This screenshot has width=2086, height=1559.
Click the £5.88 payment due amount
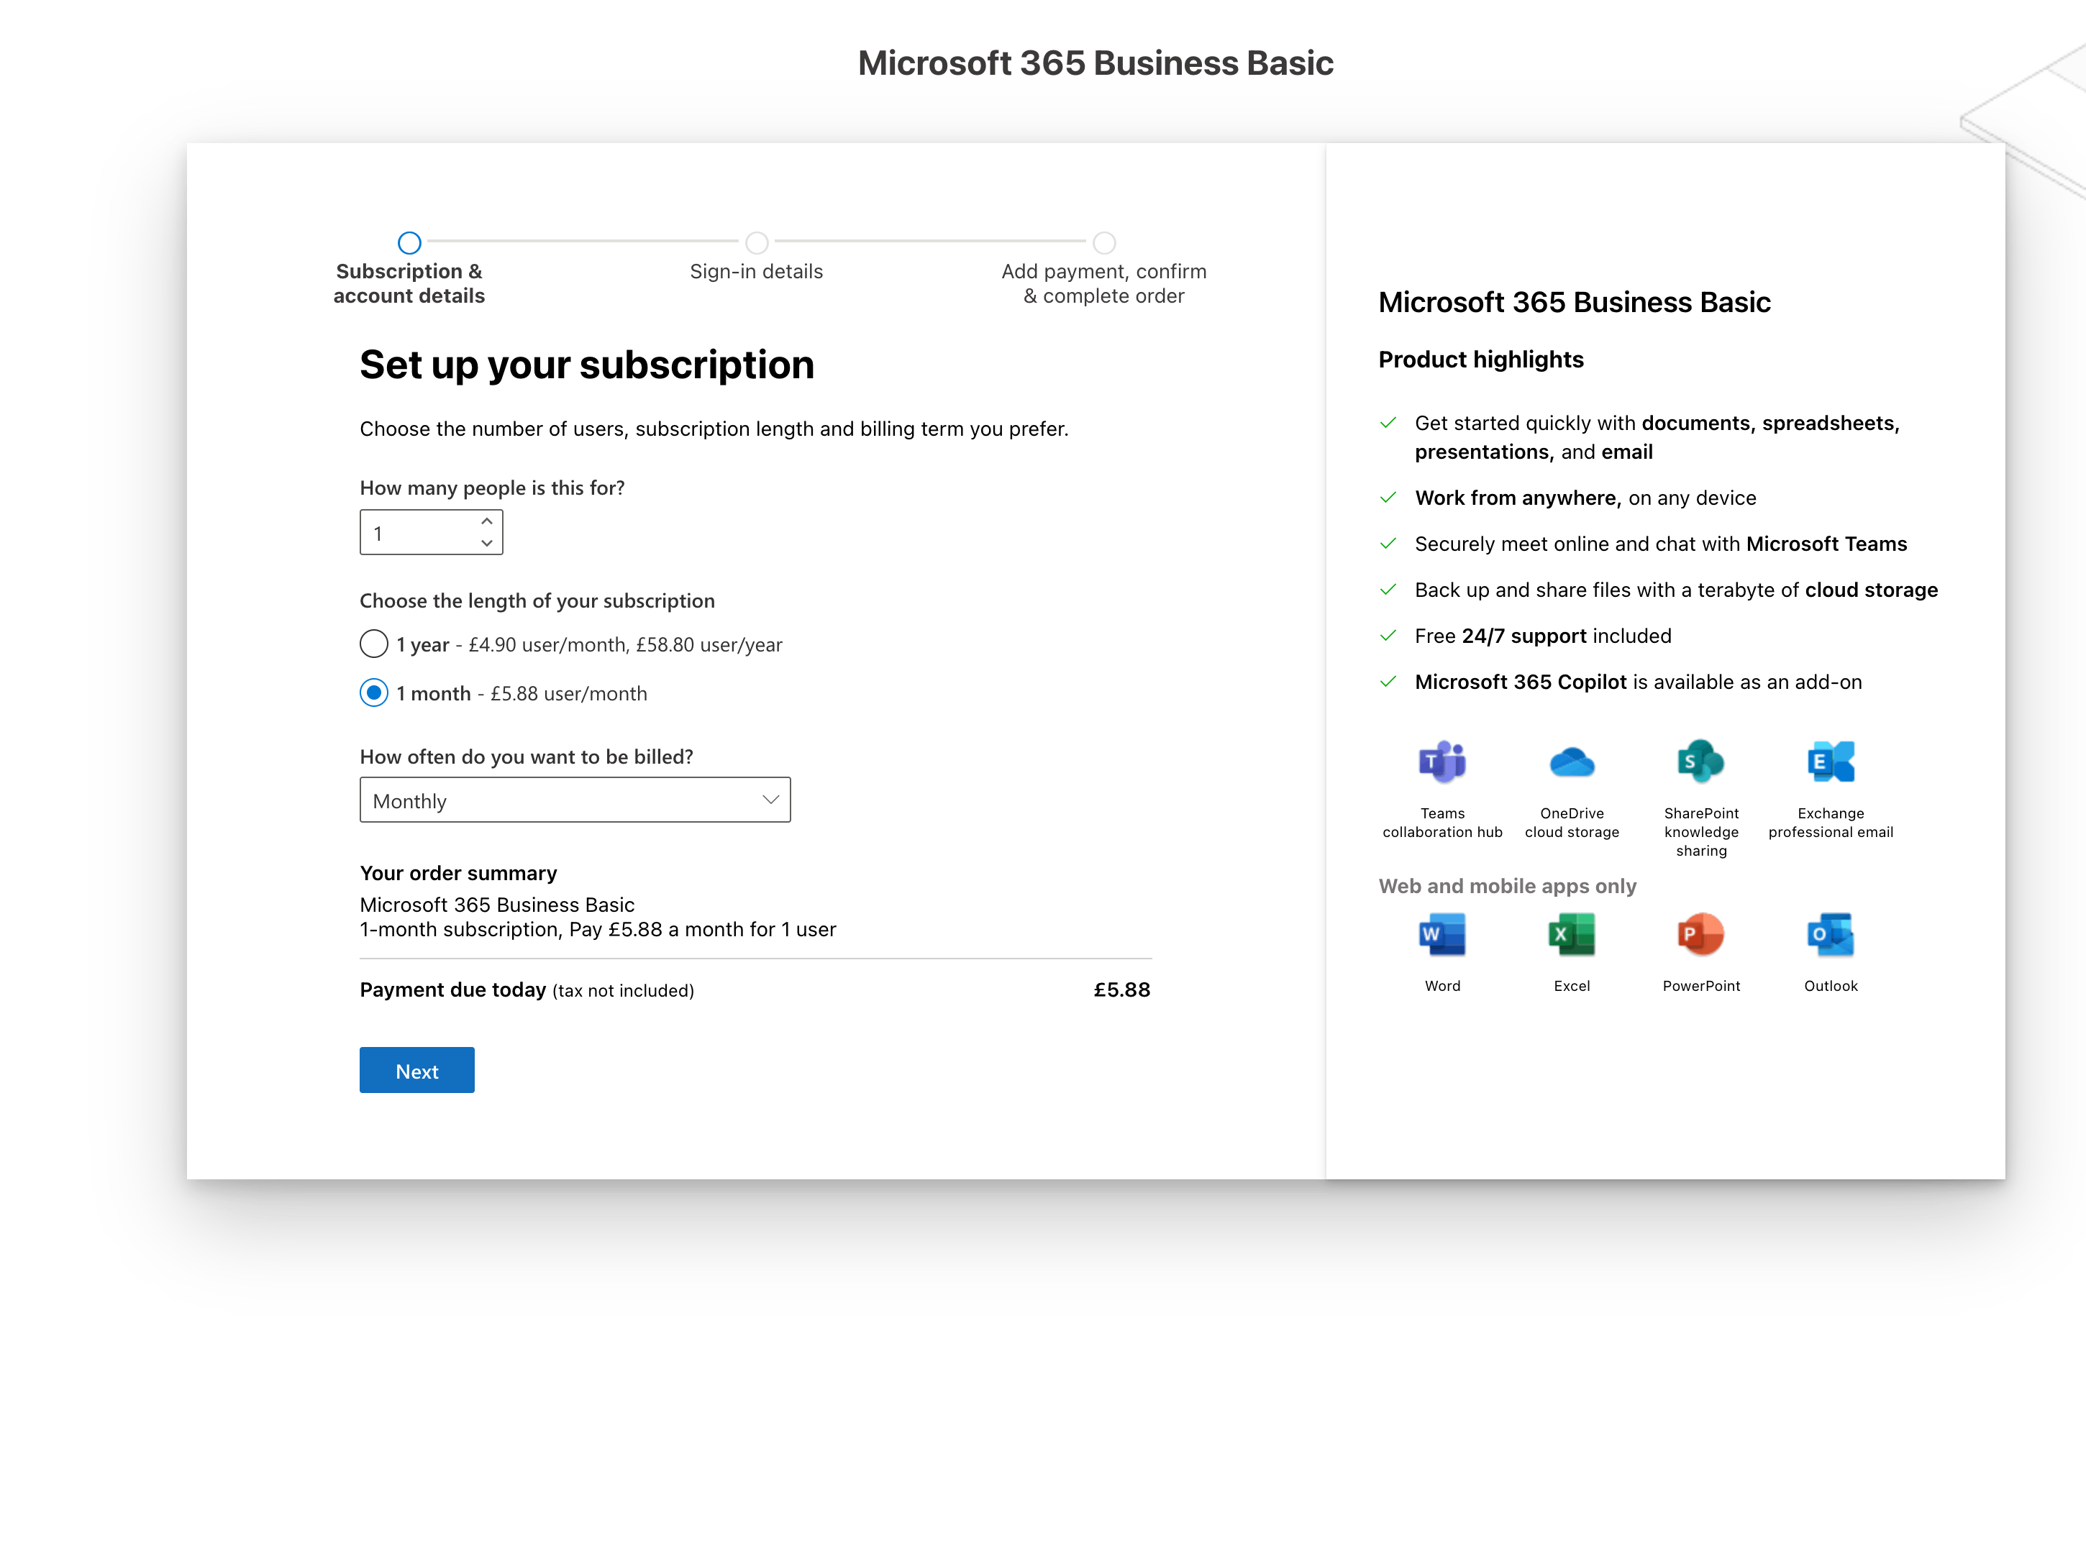pyautogui.click(x=1121, y=989)
